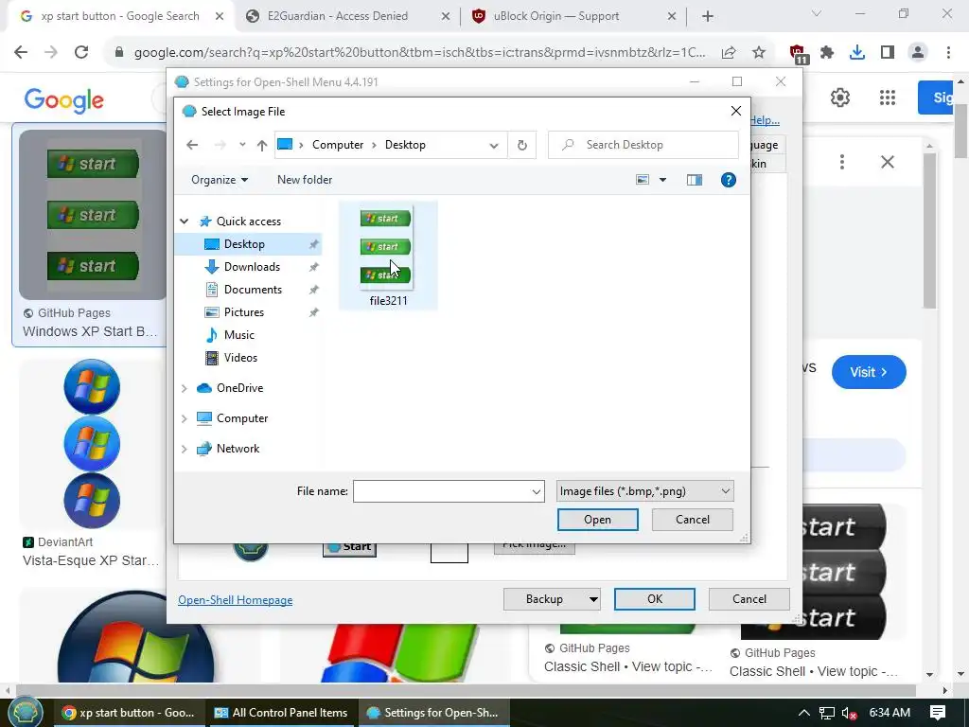Click the Google logo
Image resolution: width=969 pixels, height=727 pixels.
[x=64, y=100]
